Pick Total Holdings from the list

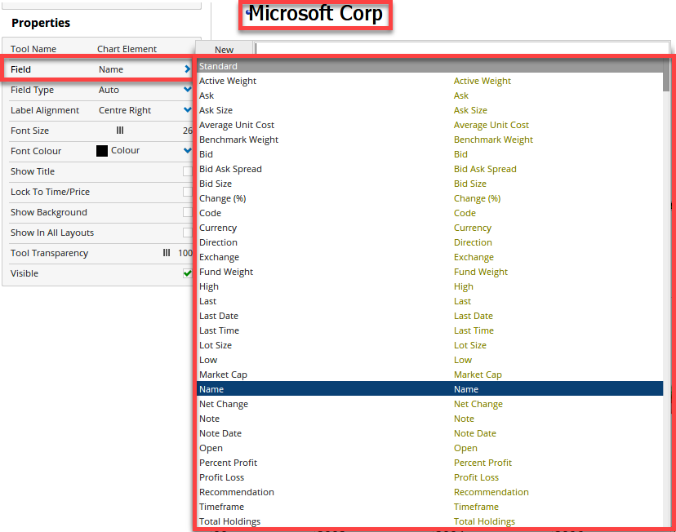(429, 521)
